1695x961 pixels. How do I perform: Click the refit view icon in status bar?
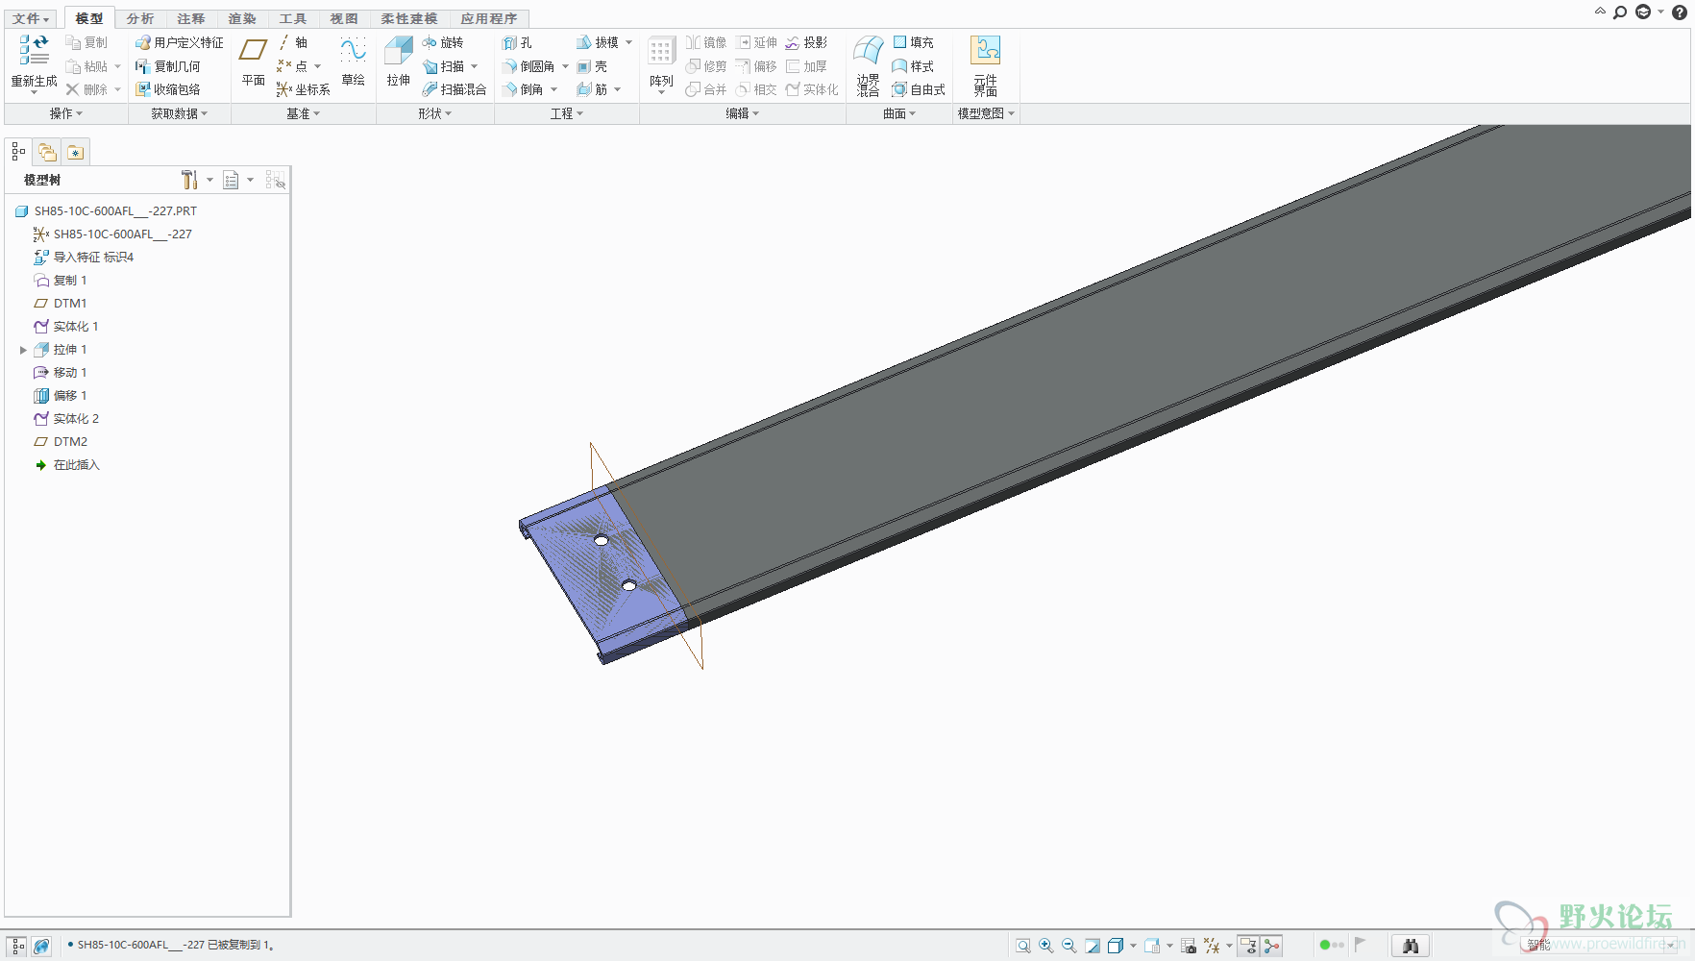pos(1023,946)
